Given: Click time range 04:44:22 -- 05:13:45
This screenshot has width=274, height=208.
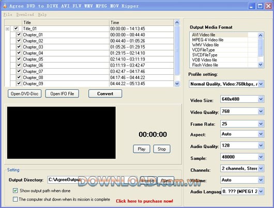Looking at the screenshot, I should click(128, 84).
